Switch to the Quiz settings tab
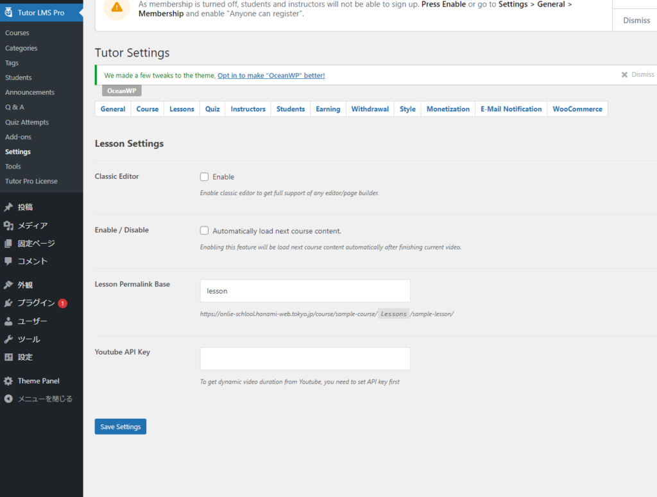 pyautogui.click(x=212, y=109)
